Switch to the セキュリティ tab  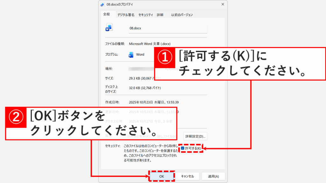(x=146, y=15)
